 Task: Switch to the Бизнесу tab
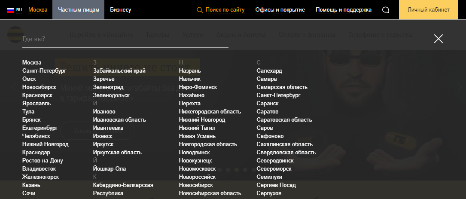point(120,10)
